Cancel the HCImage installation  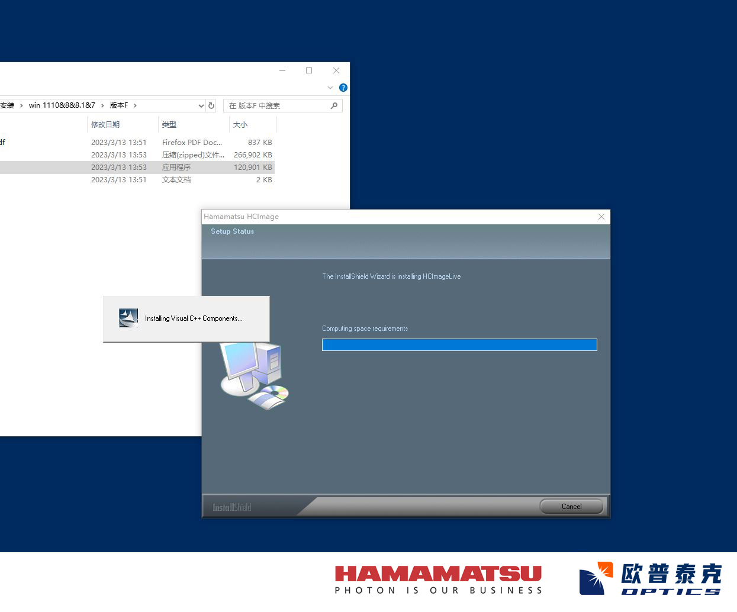click(x=571, y=507)
